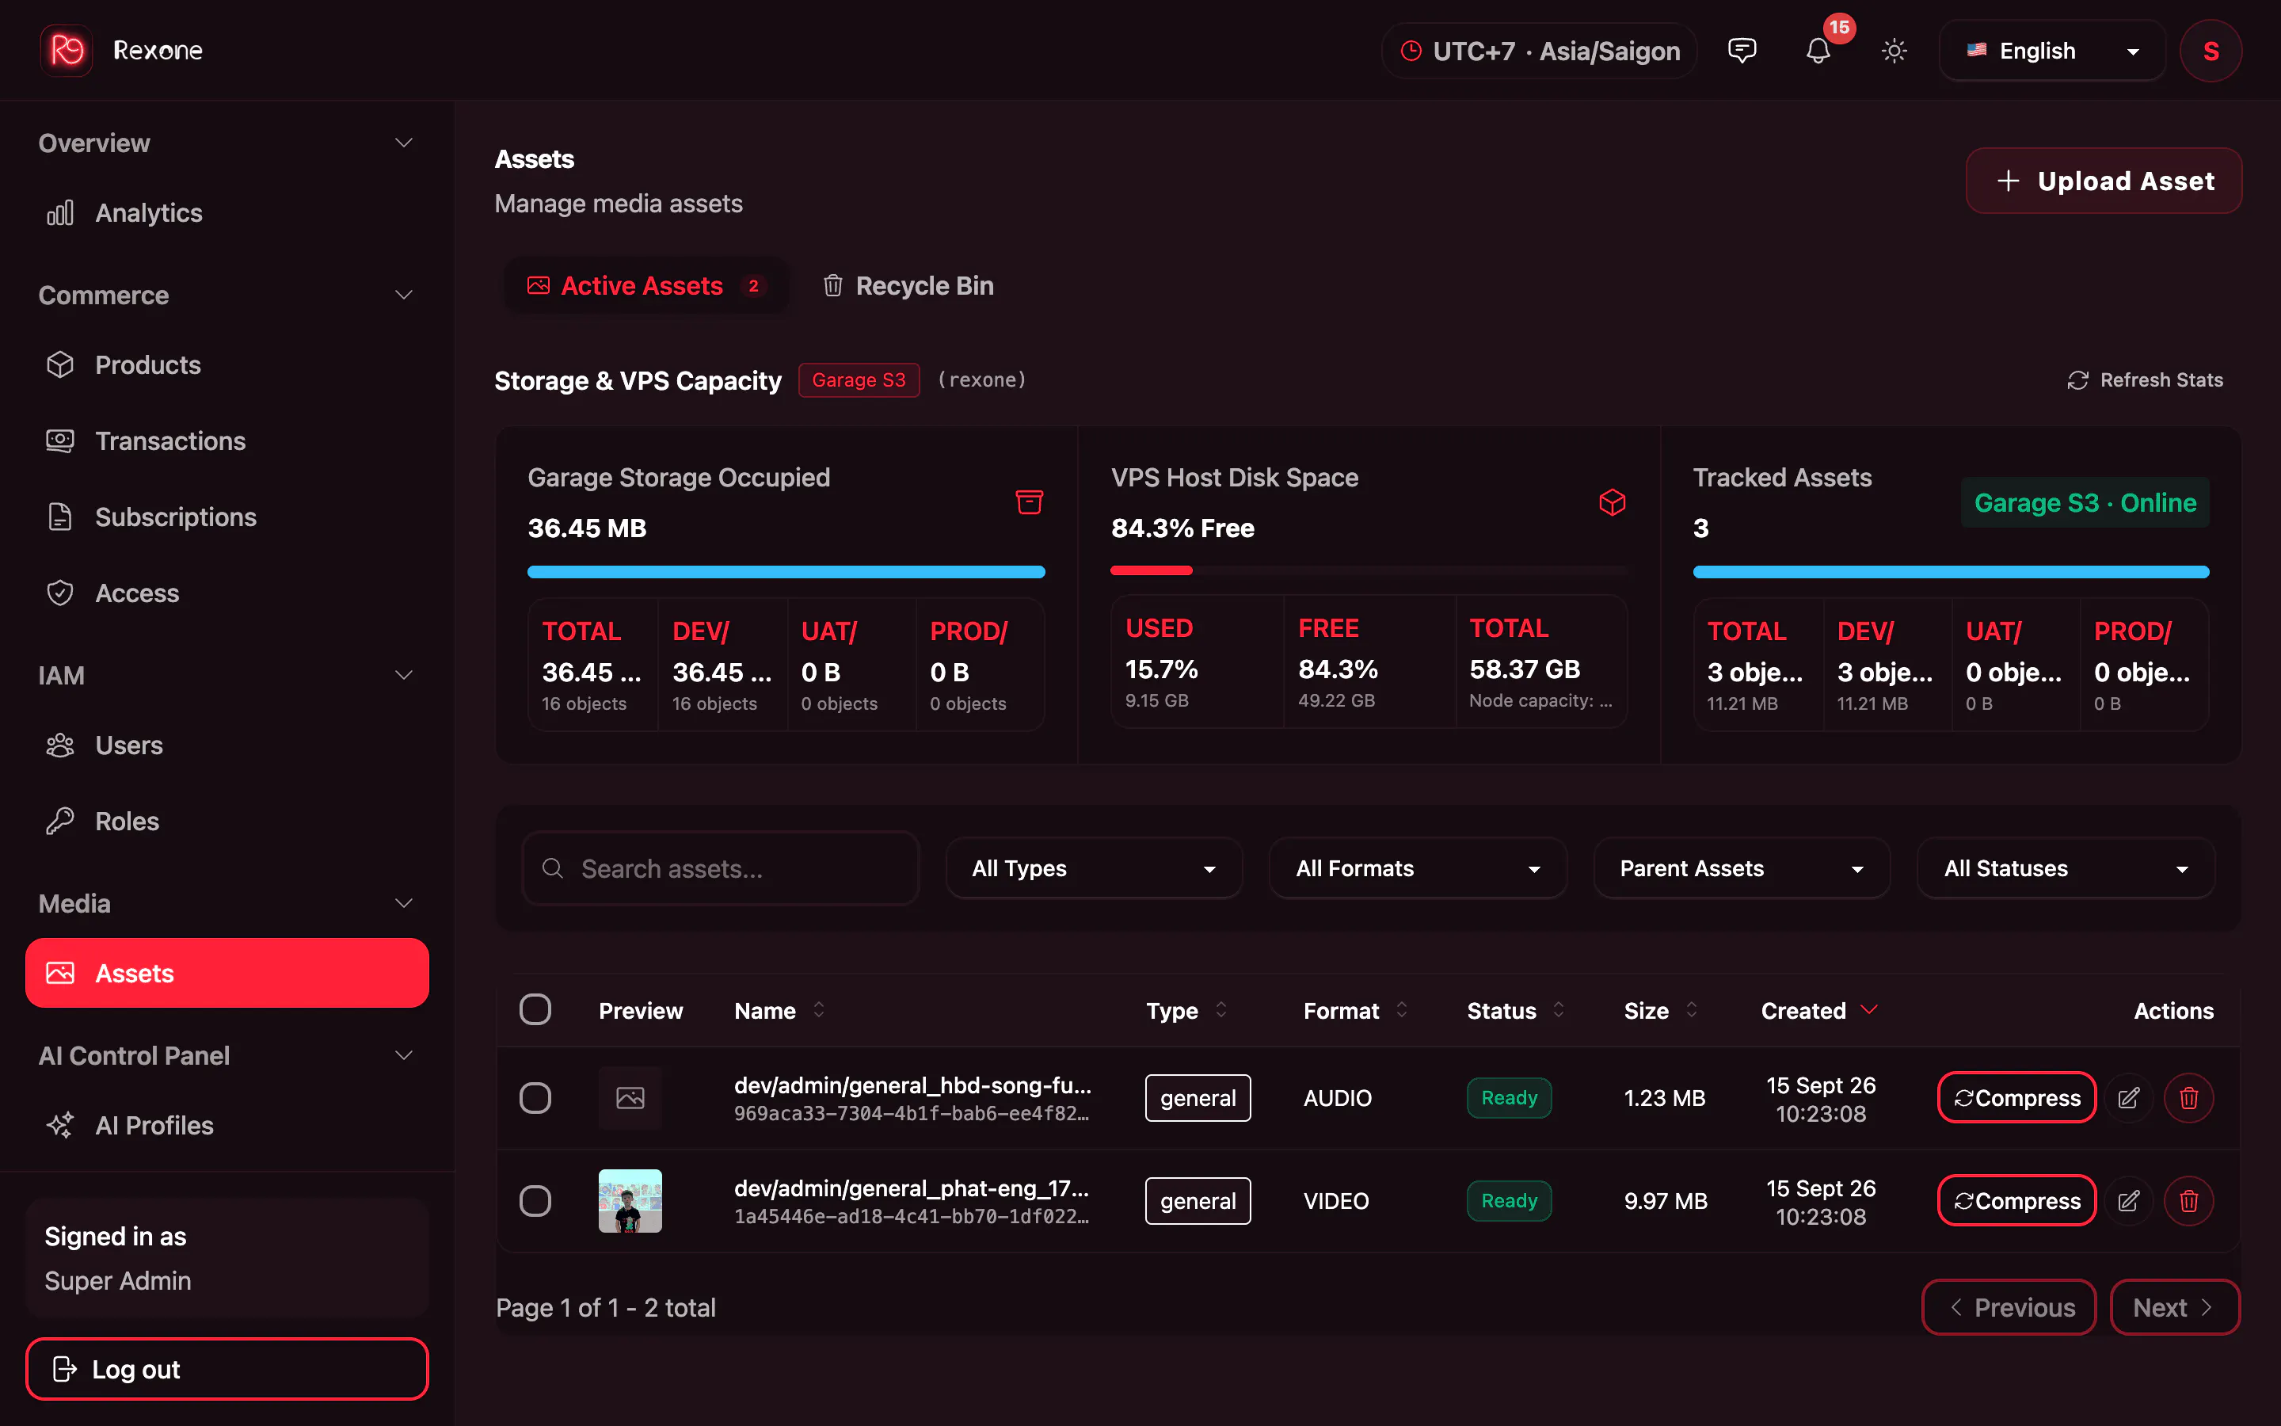Edit the phat-eng video asset
The width and height of the screenshot is (2281, 1426).
(x=2128, y=1200)
